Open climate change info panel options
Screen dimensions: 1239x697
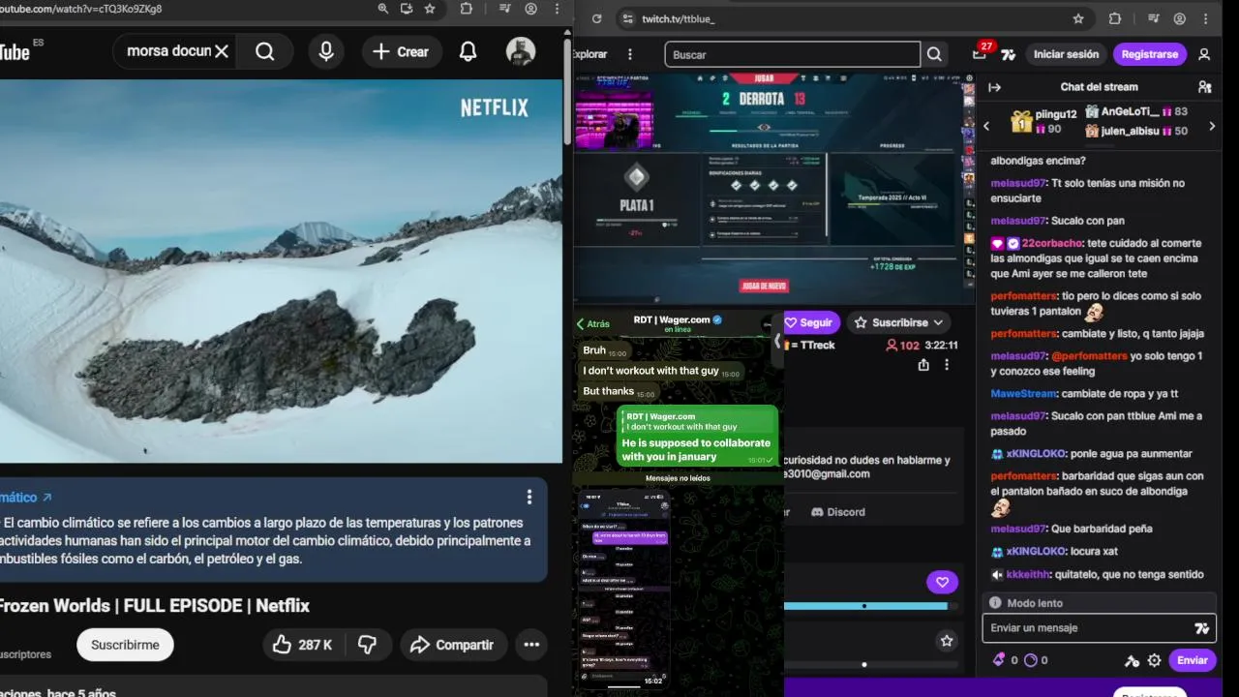pos(529,497)
